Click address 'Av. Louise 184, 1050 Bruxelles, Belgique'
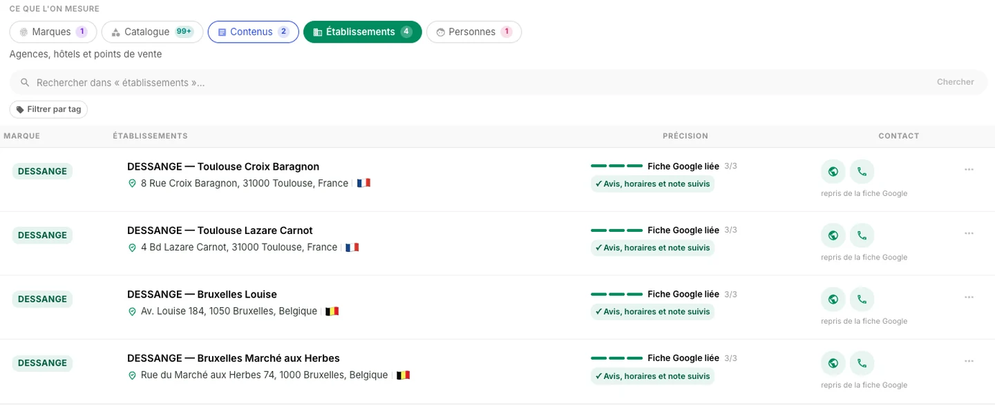 click(229, 311)
